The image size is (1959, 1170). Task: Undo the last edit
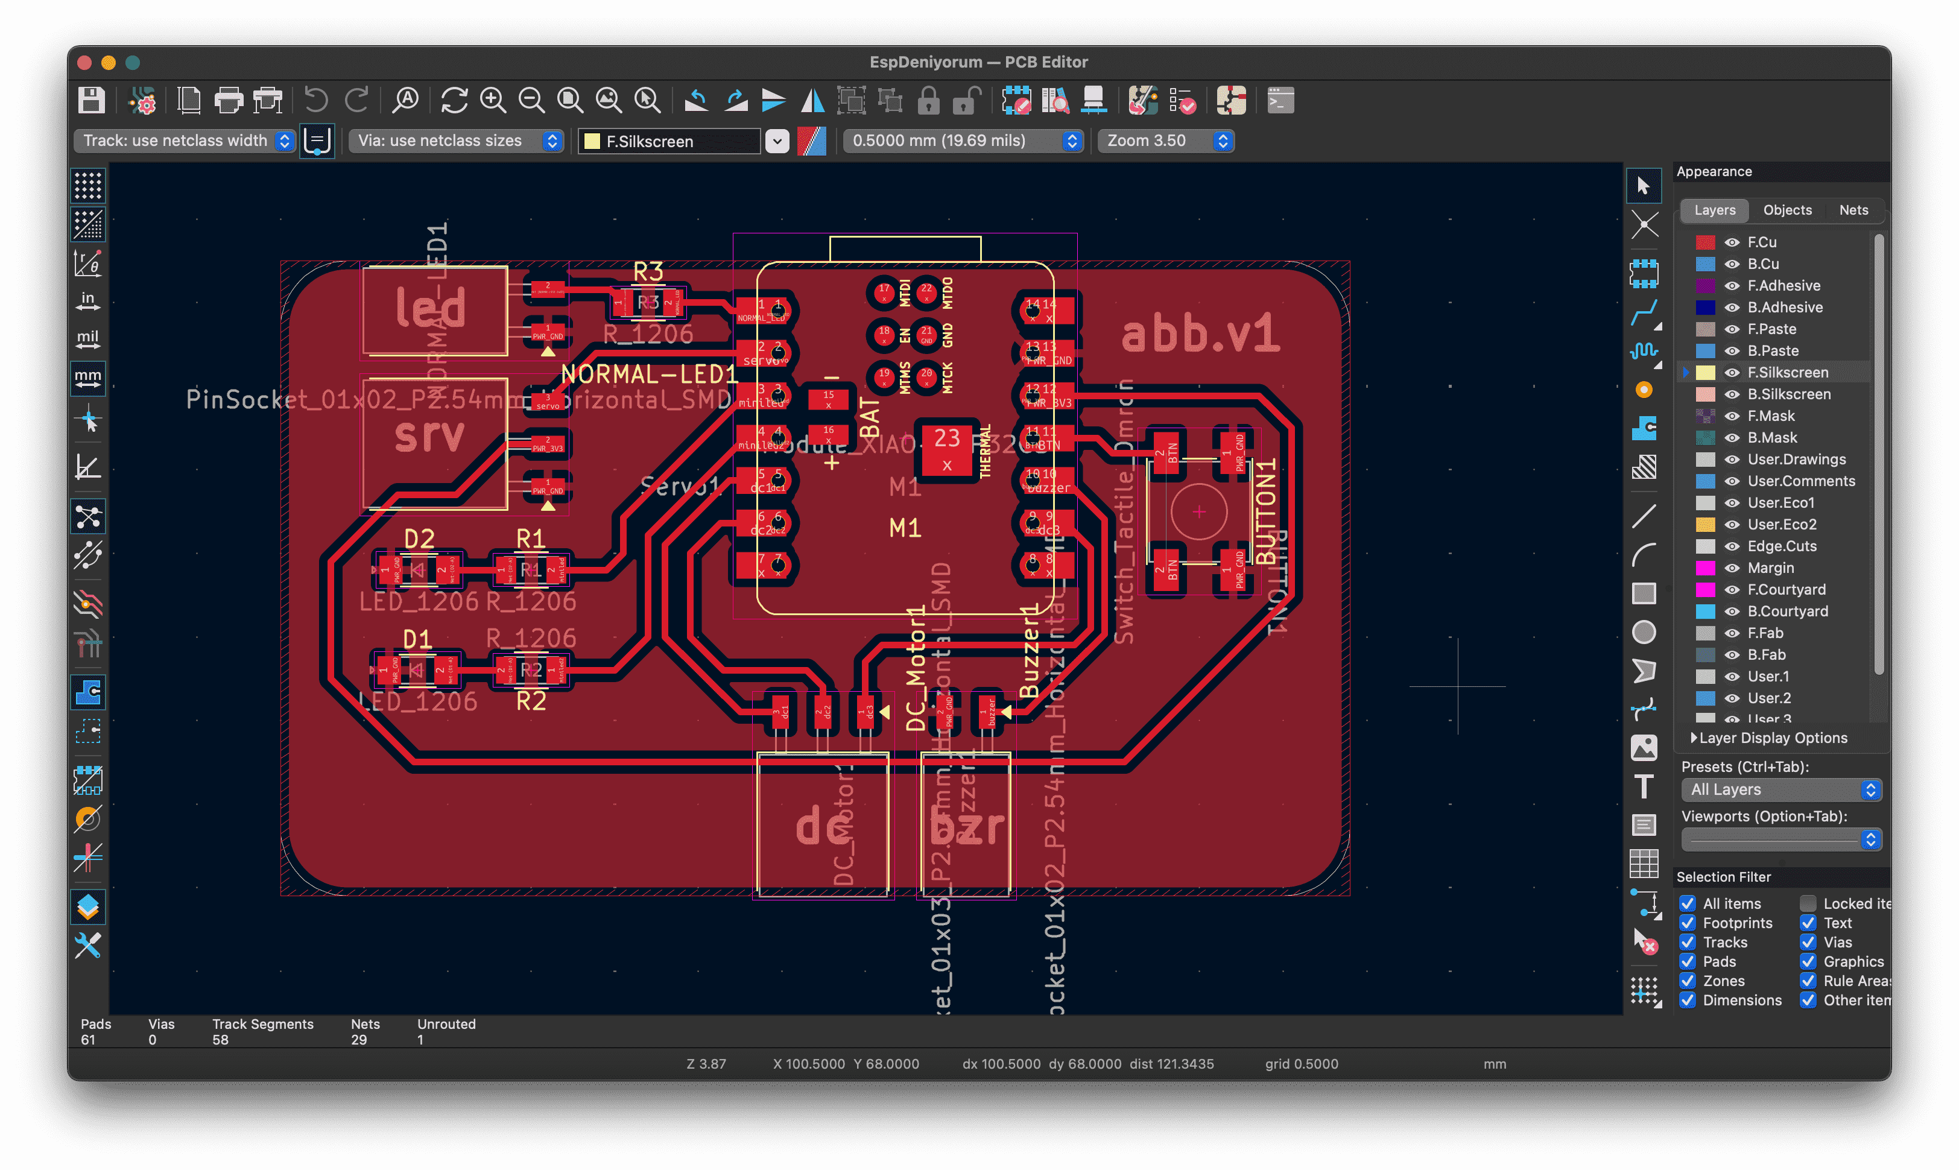(x=316, y=101)
